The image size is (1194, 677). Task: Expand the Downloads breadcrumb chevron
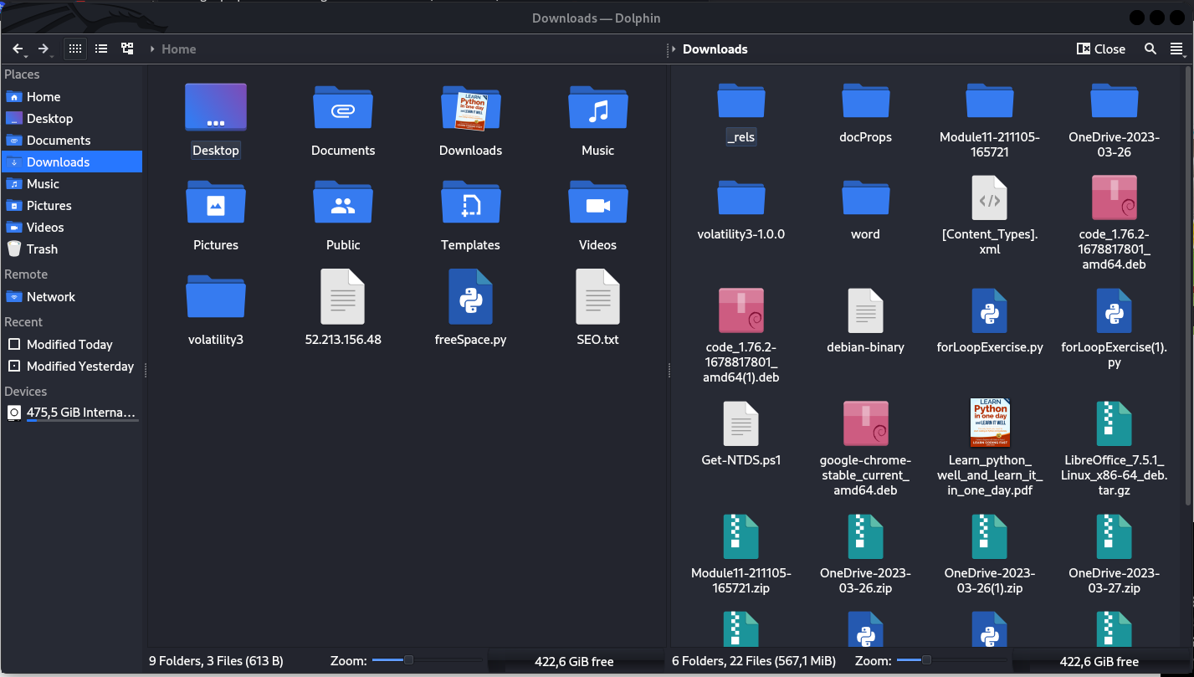click(674, 49)
